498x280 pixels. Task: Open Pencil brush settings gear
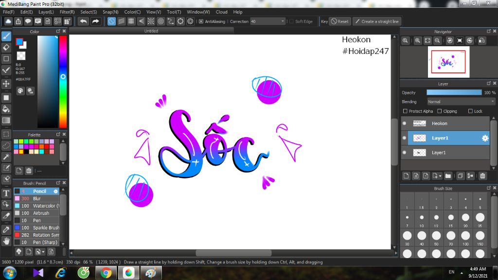click(55, 191)
